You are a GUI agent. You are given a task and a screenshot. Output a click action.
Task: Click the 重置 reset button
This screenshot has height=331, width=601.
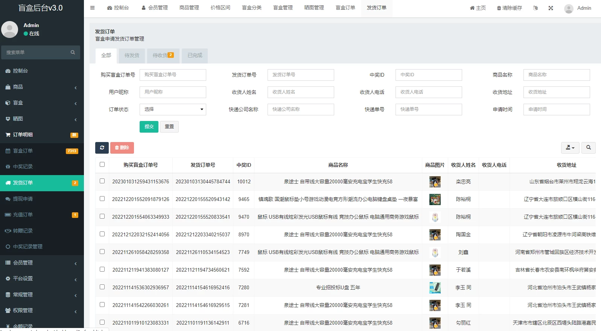coord(169,127)
